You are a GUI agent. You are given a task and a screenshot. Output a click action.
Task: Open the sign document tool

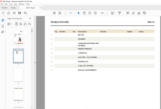click(139, 13)
